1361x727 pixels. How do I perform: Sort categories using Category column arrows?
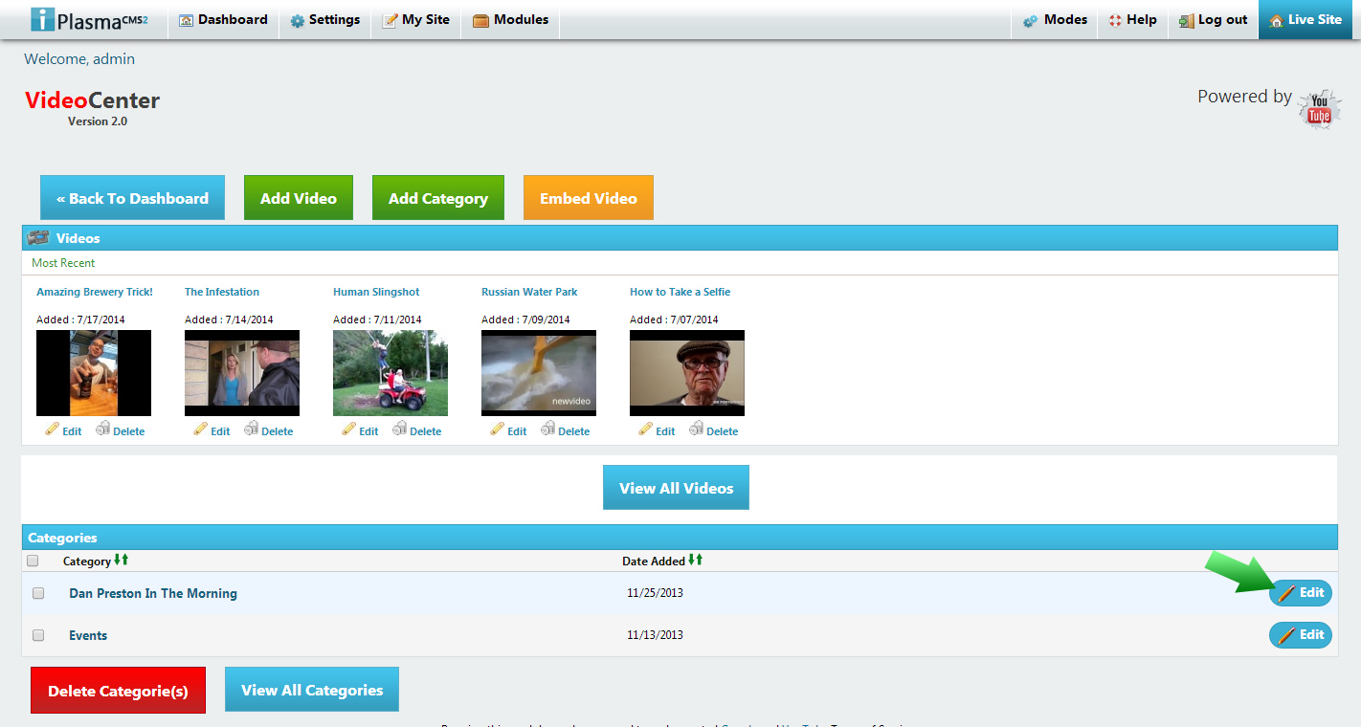(x=122, y=560)
